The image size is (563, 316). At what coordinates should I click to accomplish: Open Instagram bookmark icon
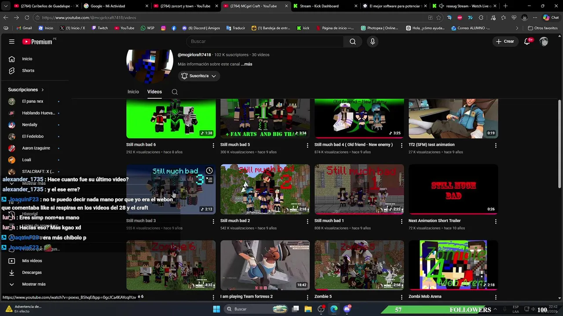pyautogui.click(x=163, y=28)
